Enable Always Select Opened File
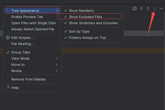The height and width of the screenshot is (110, 165). pos(32,29)
